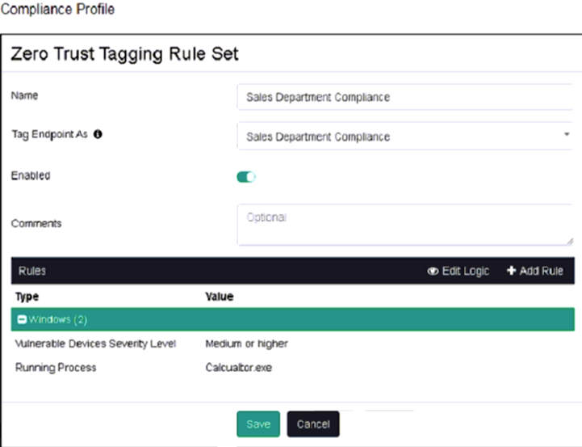Click the Value column header

point(219,297)
